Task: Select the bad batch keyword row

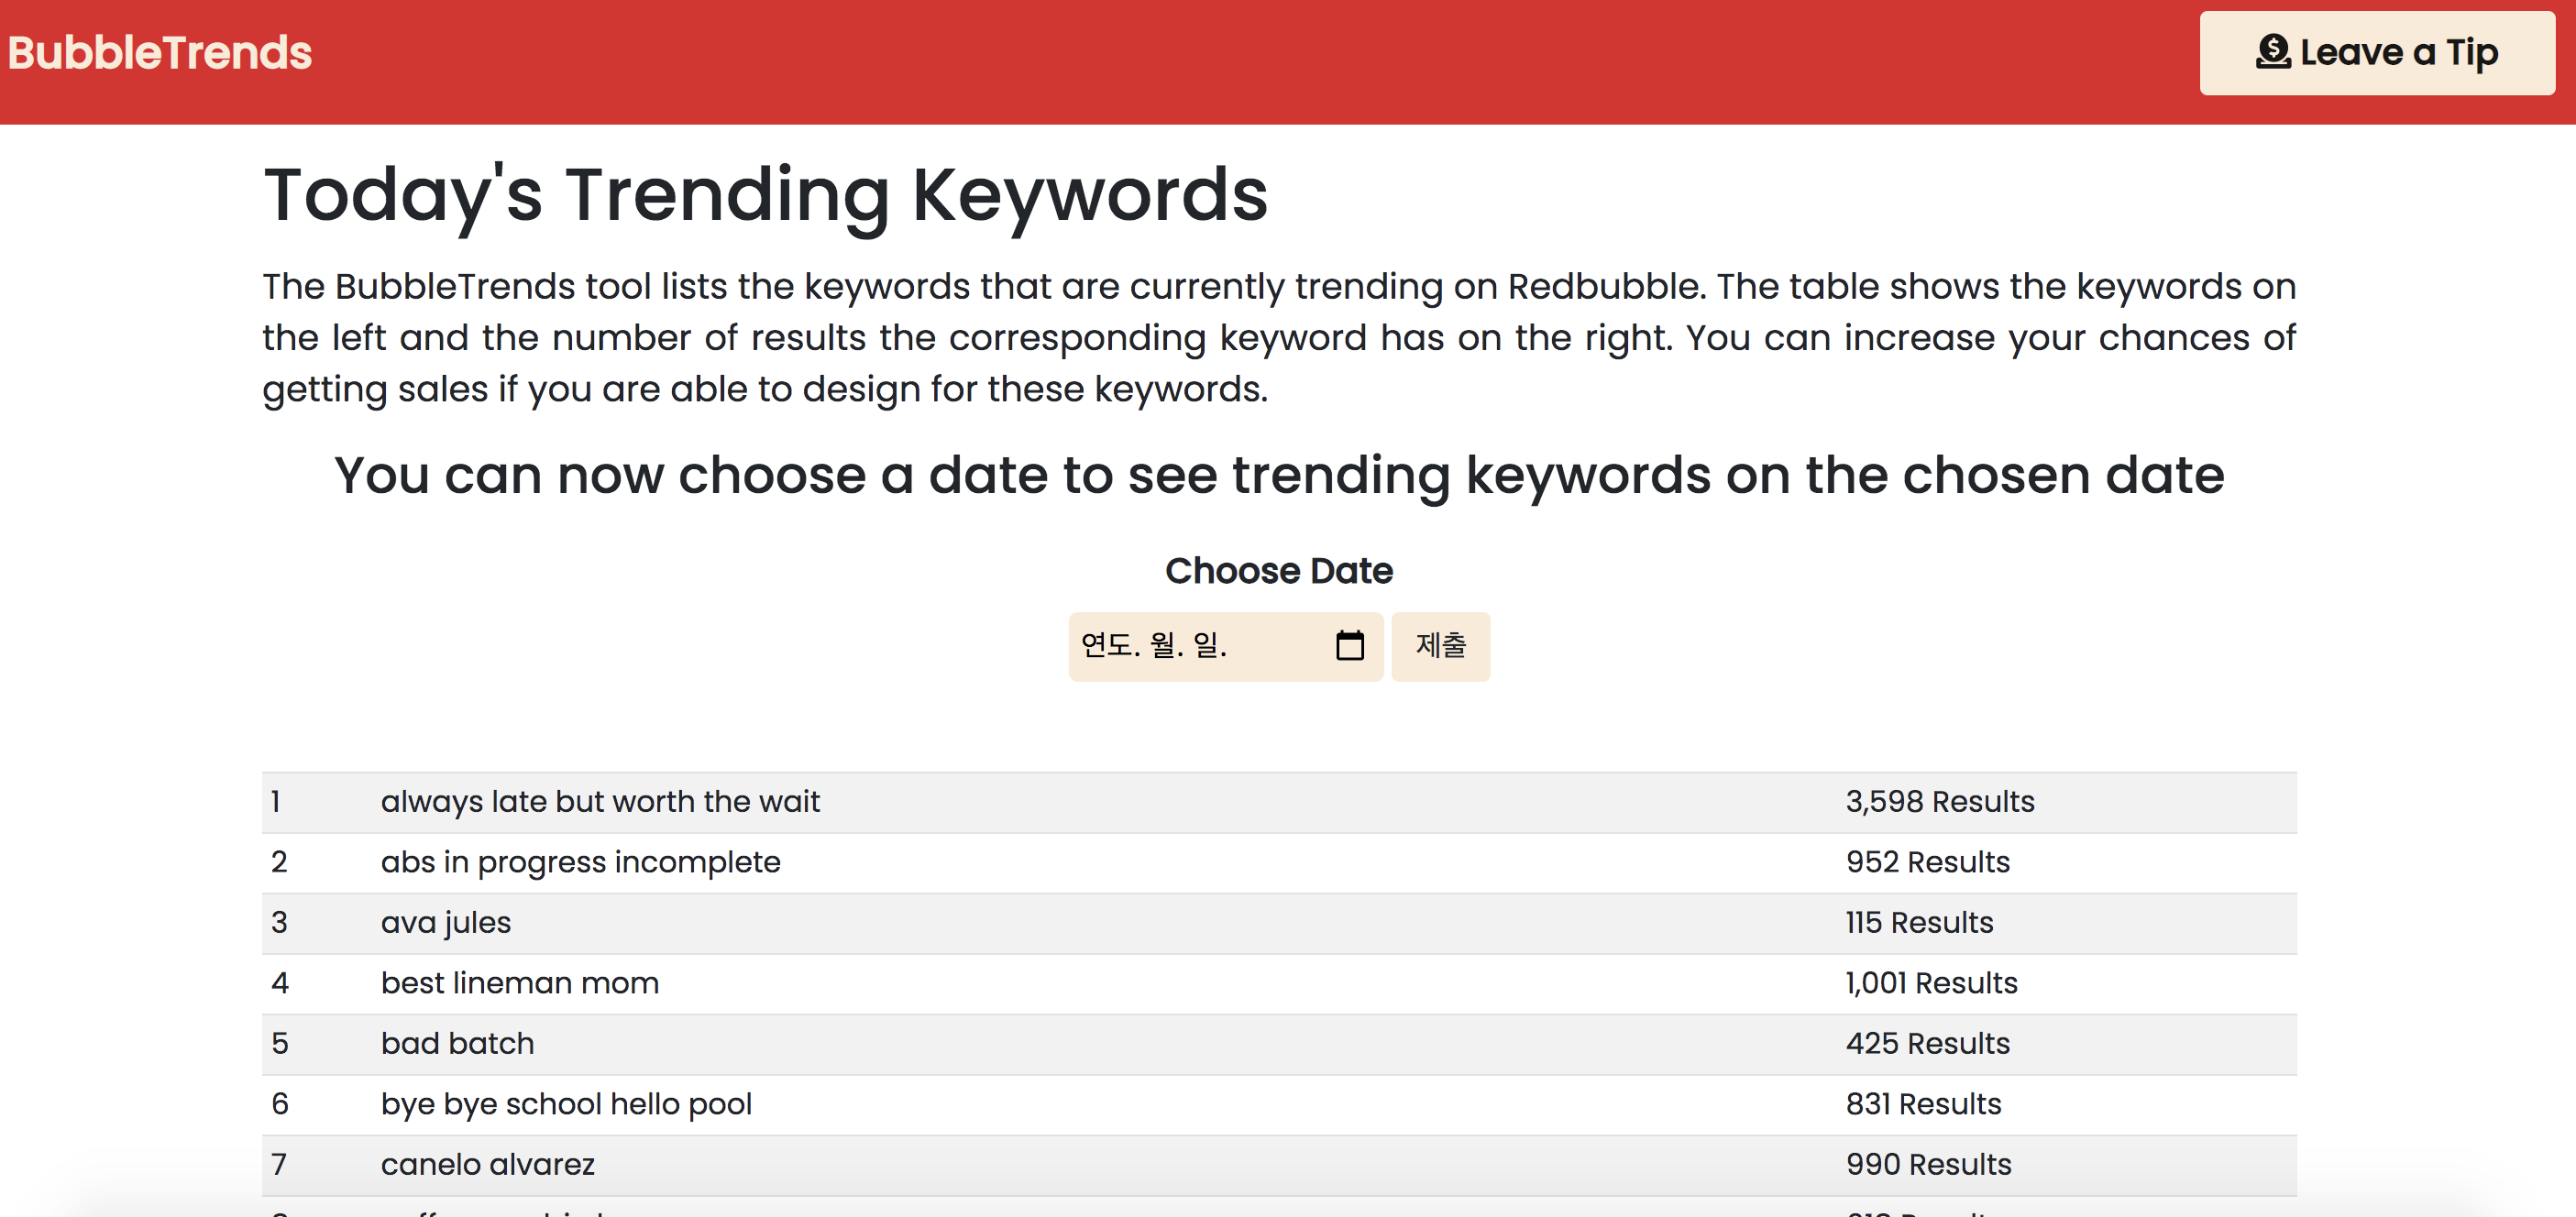Action: pos(457,1044)
